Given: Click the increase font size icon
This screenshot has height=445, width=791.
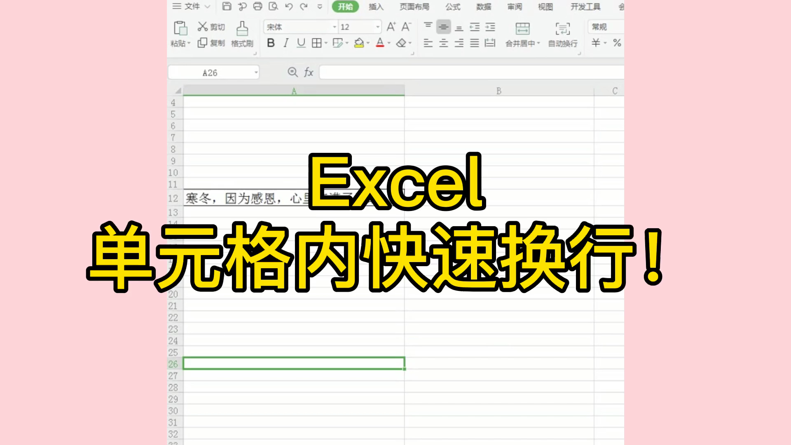Looking at the screenshot, I should click(x=391, y=27).
